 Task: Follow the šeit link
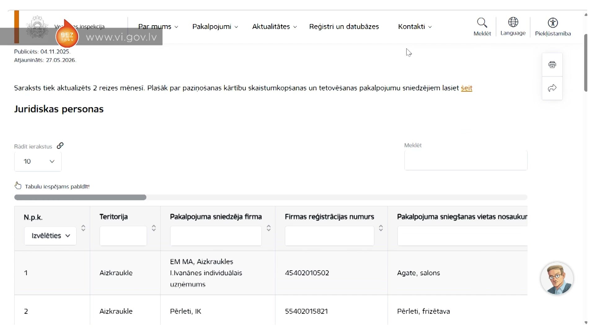click(x=466, y=88)
